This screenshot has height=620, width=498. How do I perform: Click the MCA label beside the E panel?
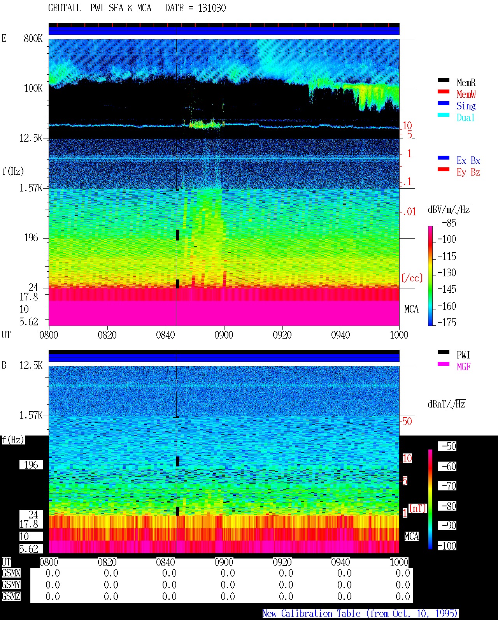click(x=412, y=309)
